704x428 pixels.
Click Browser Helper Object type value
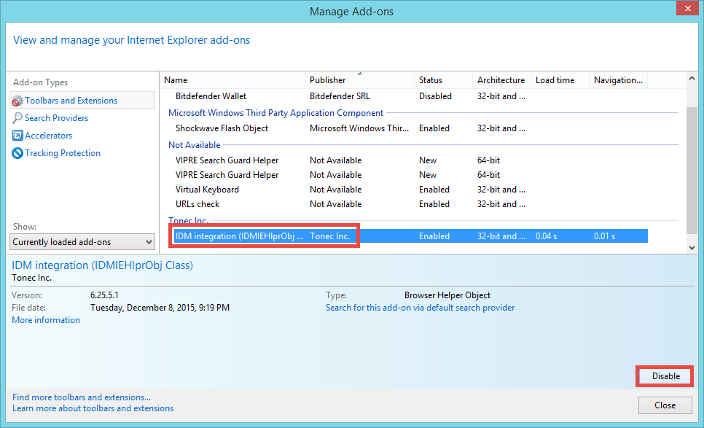coord(447,295)
